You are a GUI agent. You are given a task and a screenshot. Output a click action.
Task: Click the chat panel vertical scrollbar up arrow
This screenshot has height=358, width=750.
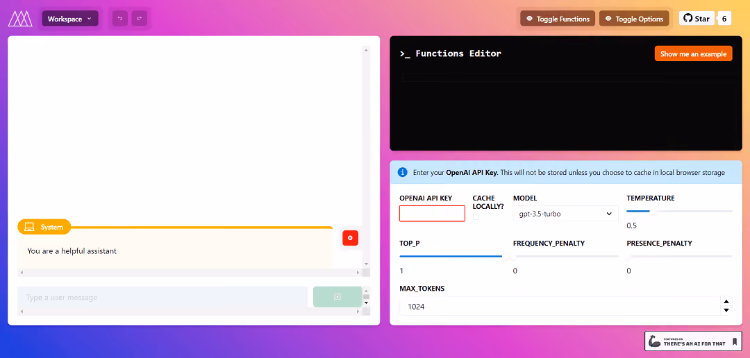tap(367, 49)
